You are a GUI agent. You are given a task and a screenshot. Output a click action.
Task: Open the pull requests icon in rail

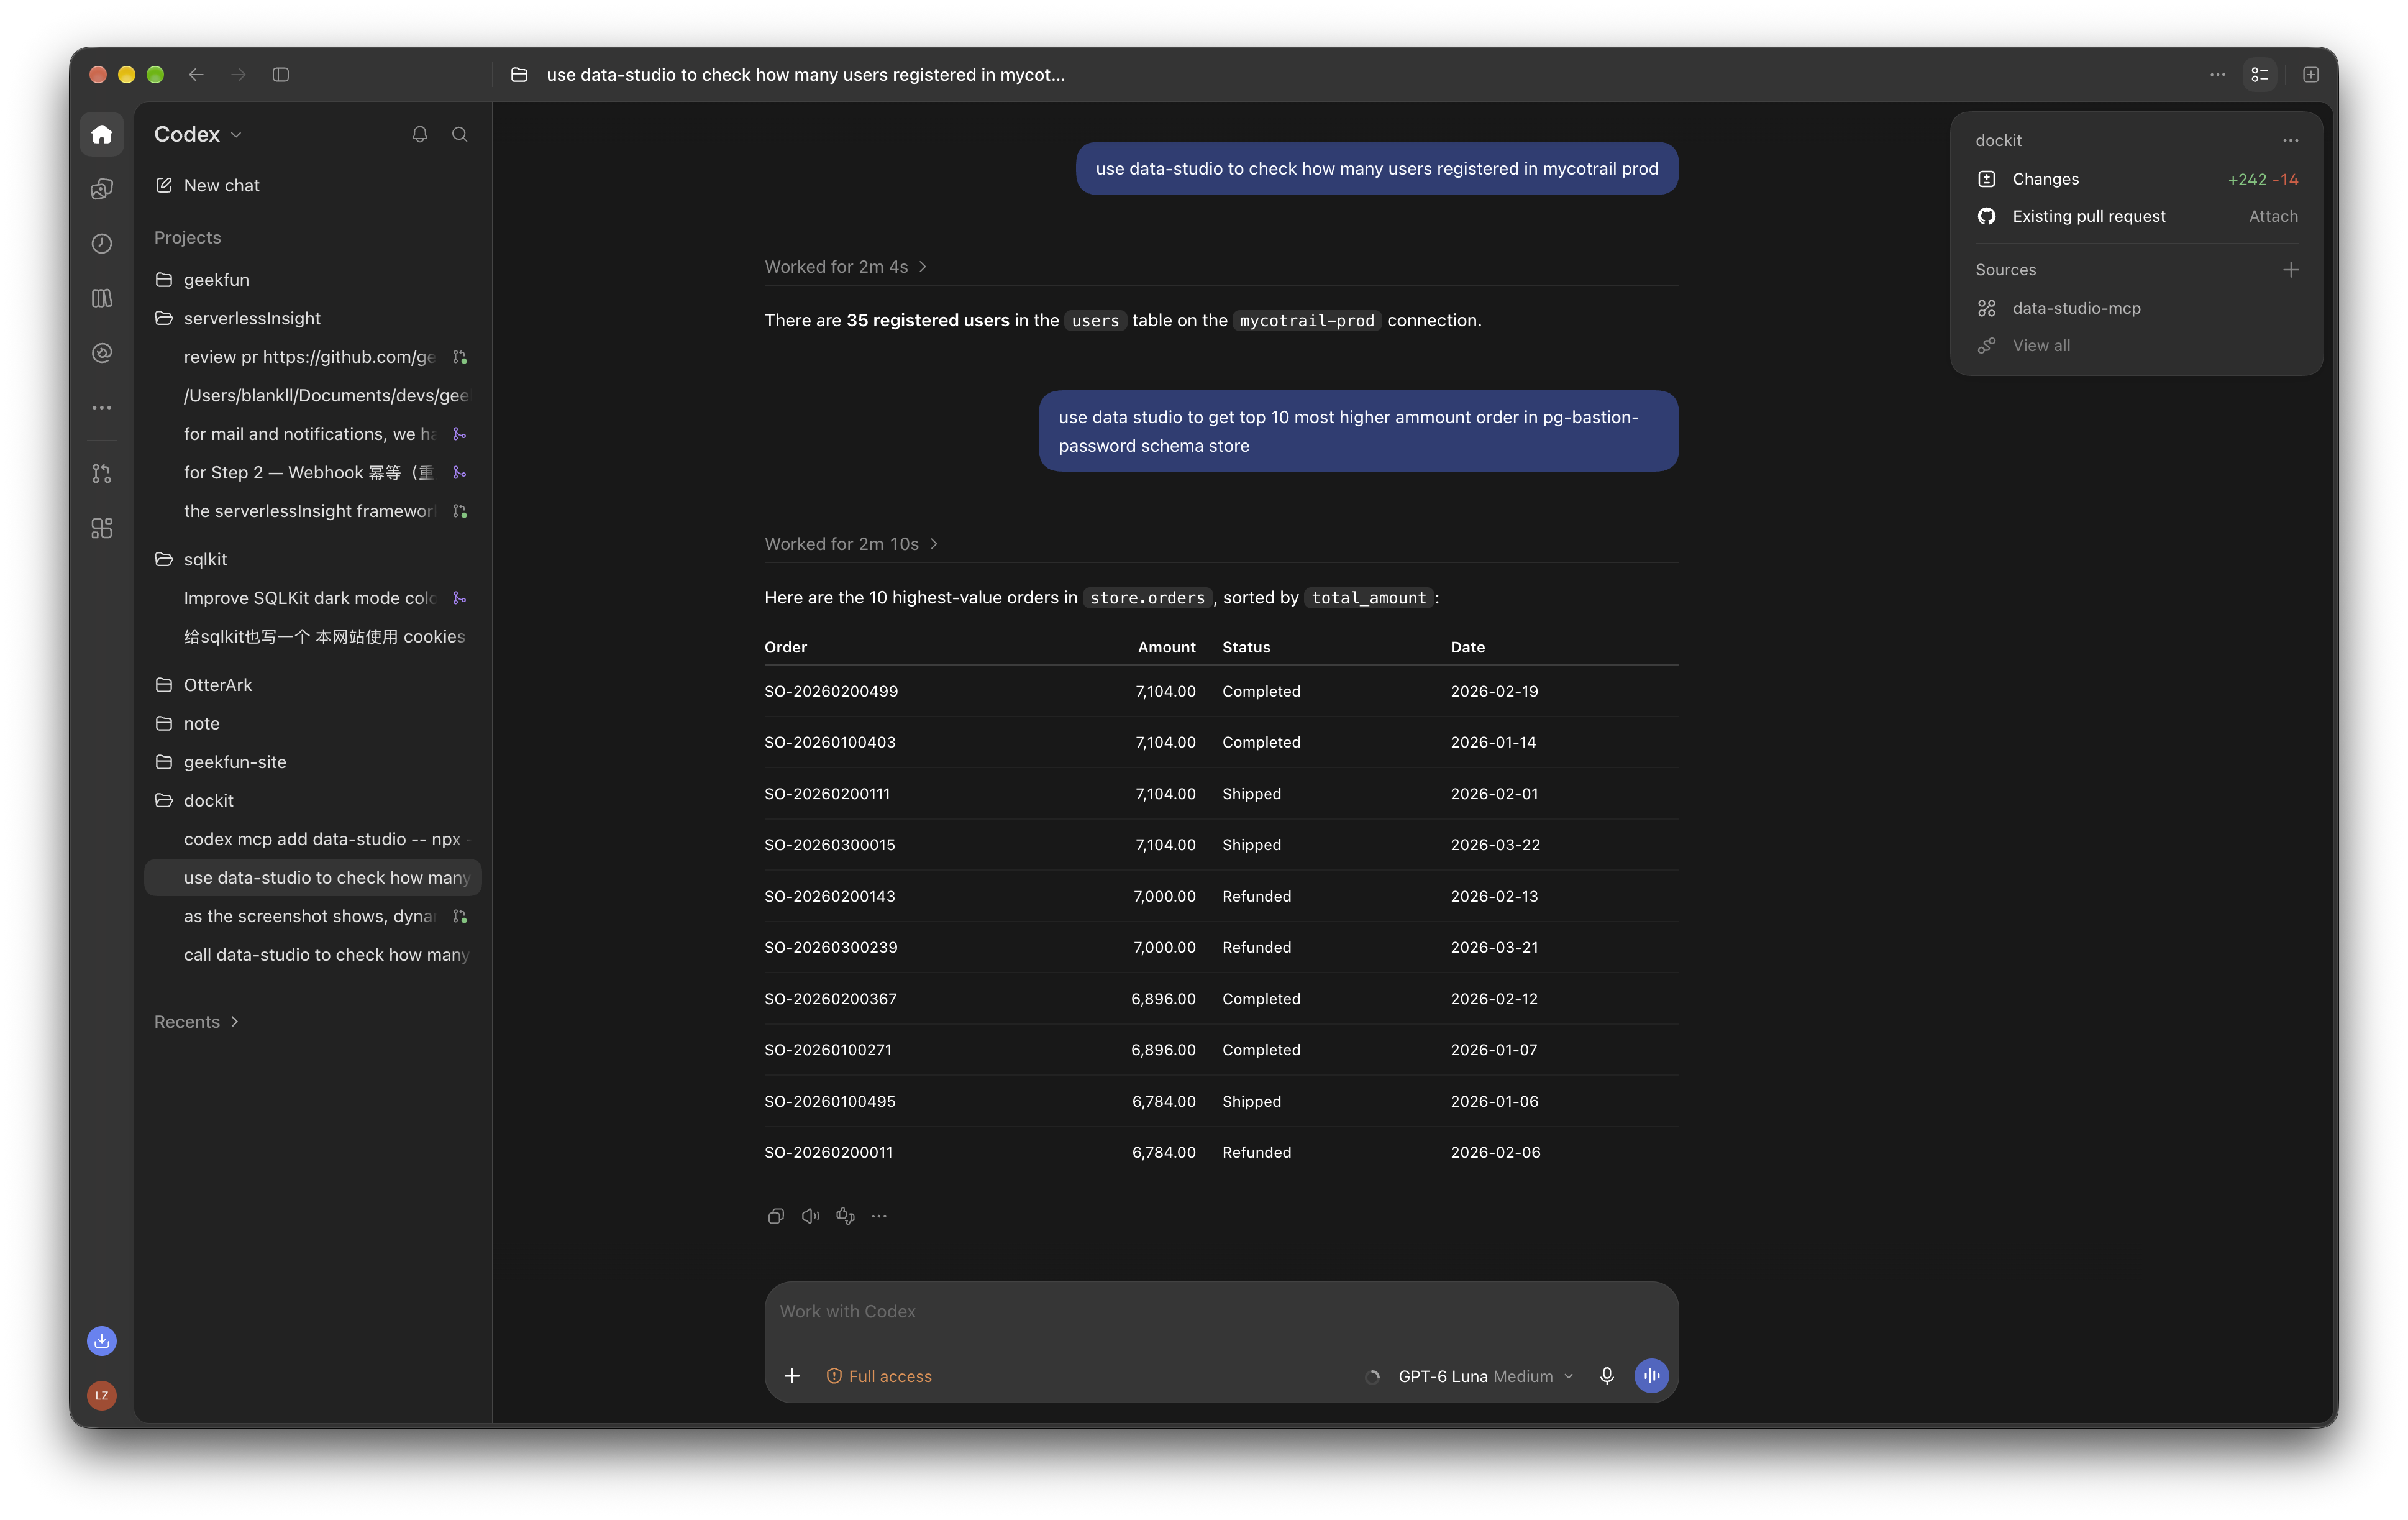point(102,474)
